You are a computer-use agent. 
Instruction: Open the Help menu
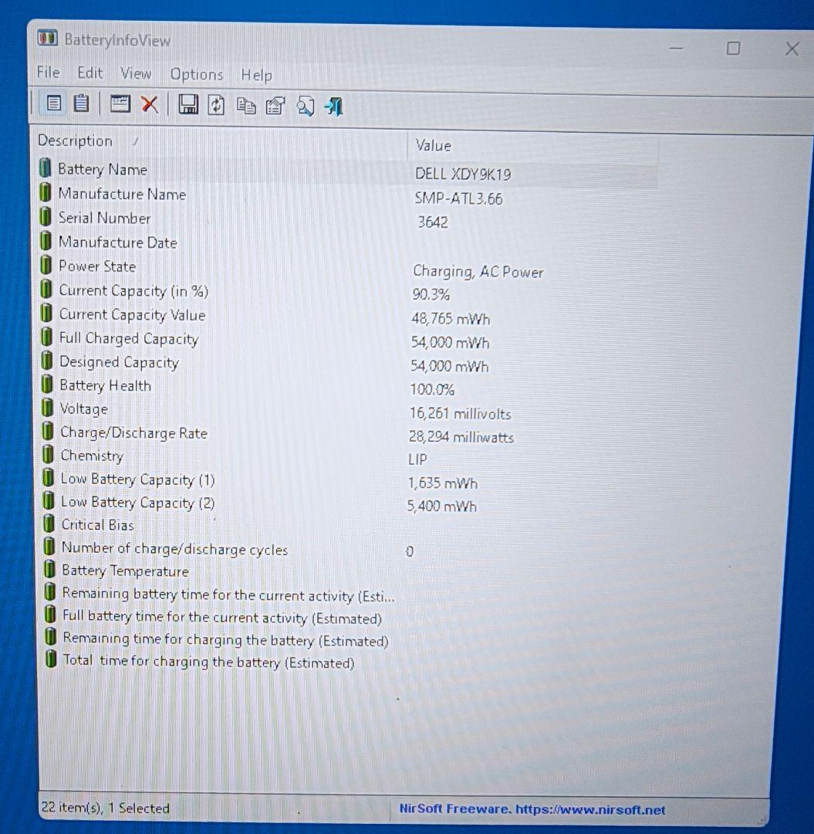coord(255,76)
